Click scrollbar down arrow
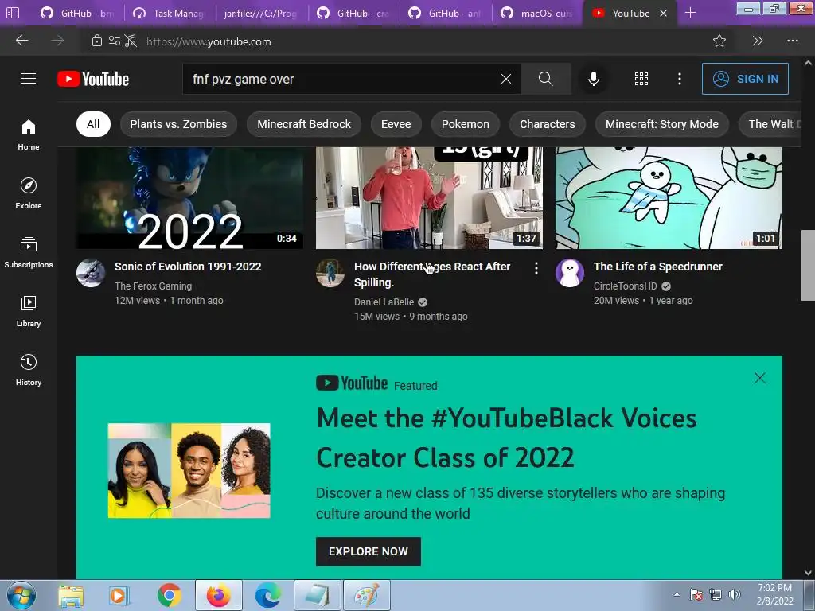The width and height of the screenshot is (815, 611). coord(808,573)
